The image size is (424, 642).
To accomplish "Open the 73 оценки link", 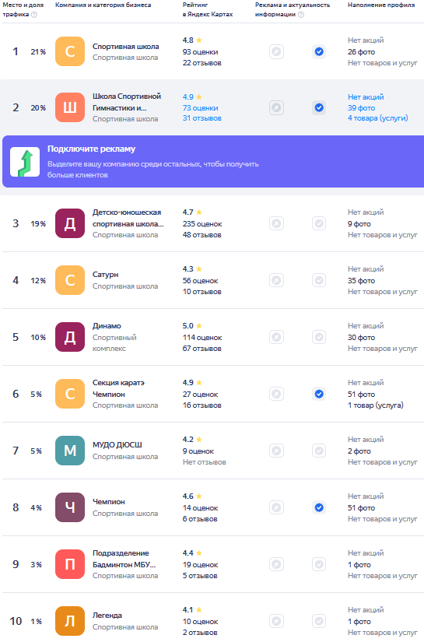I will point(200,108).
